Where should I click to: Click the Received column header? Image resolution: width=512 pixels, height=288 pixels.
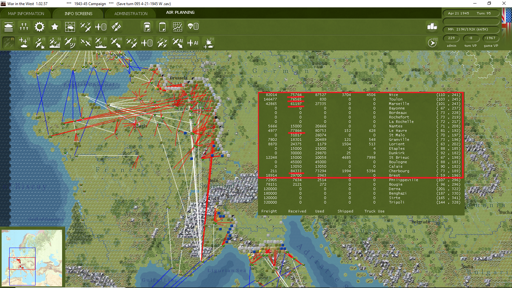297,211
